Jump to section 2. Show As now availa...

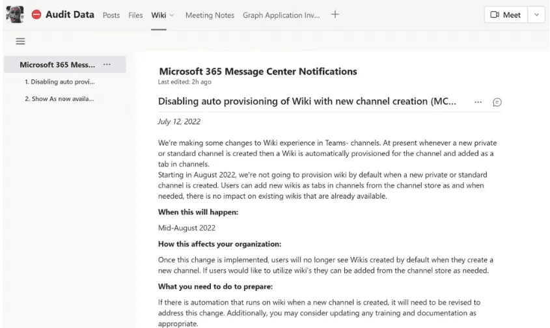59,99
